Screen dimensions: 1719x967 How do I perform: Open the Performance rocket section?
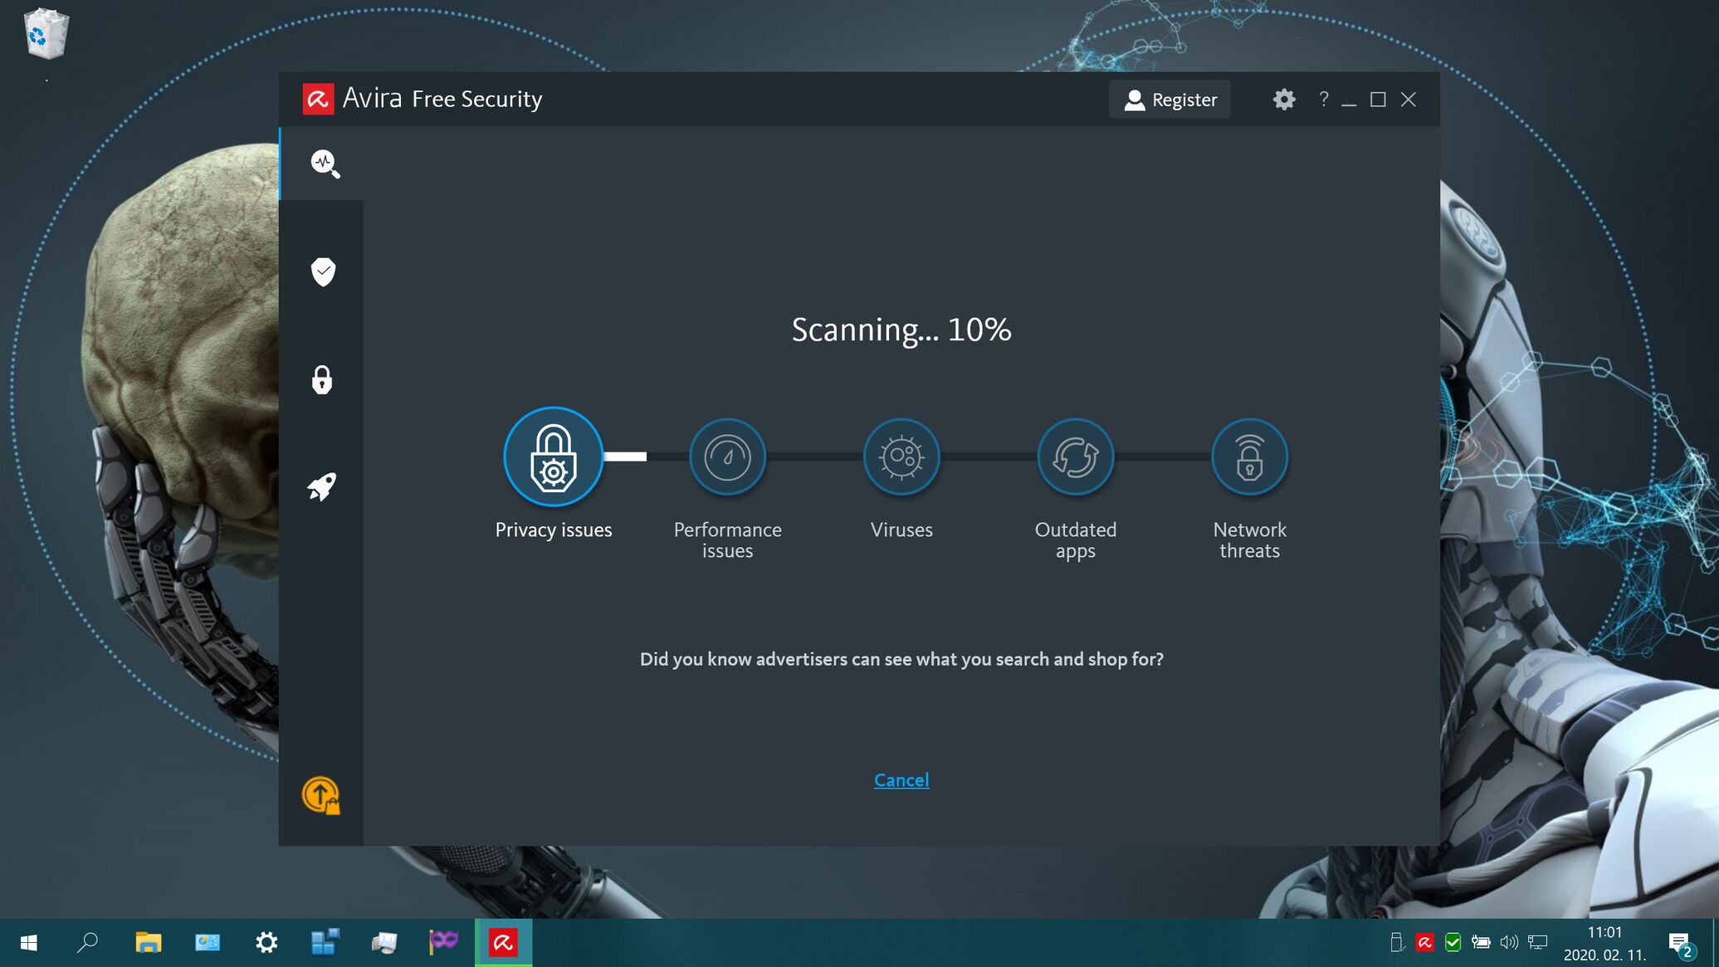[x=322, y=487]
